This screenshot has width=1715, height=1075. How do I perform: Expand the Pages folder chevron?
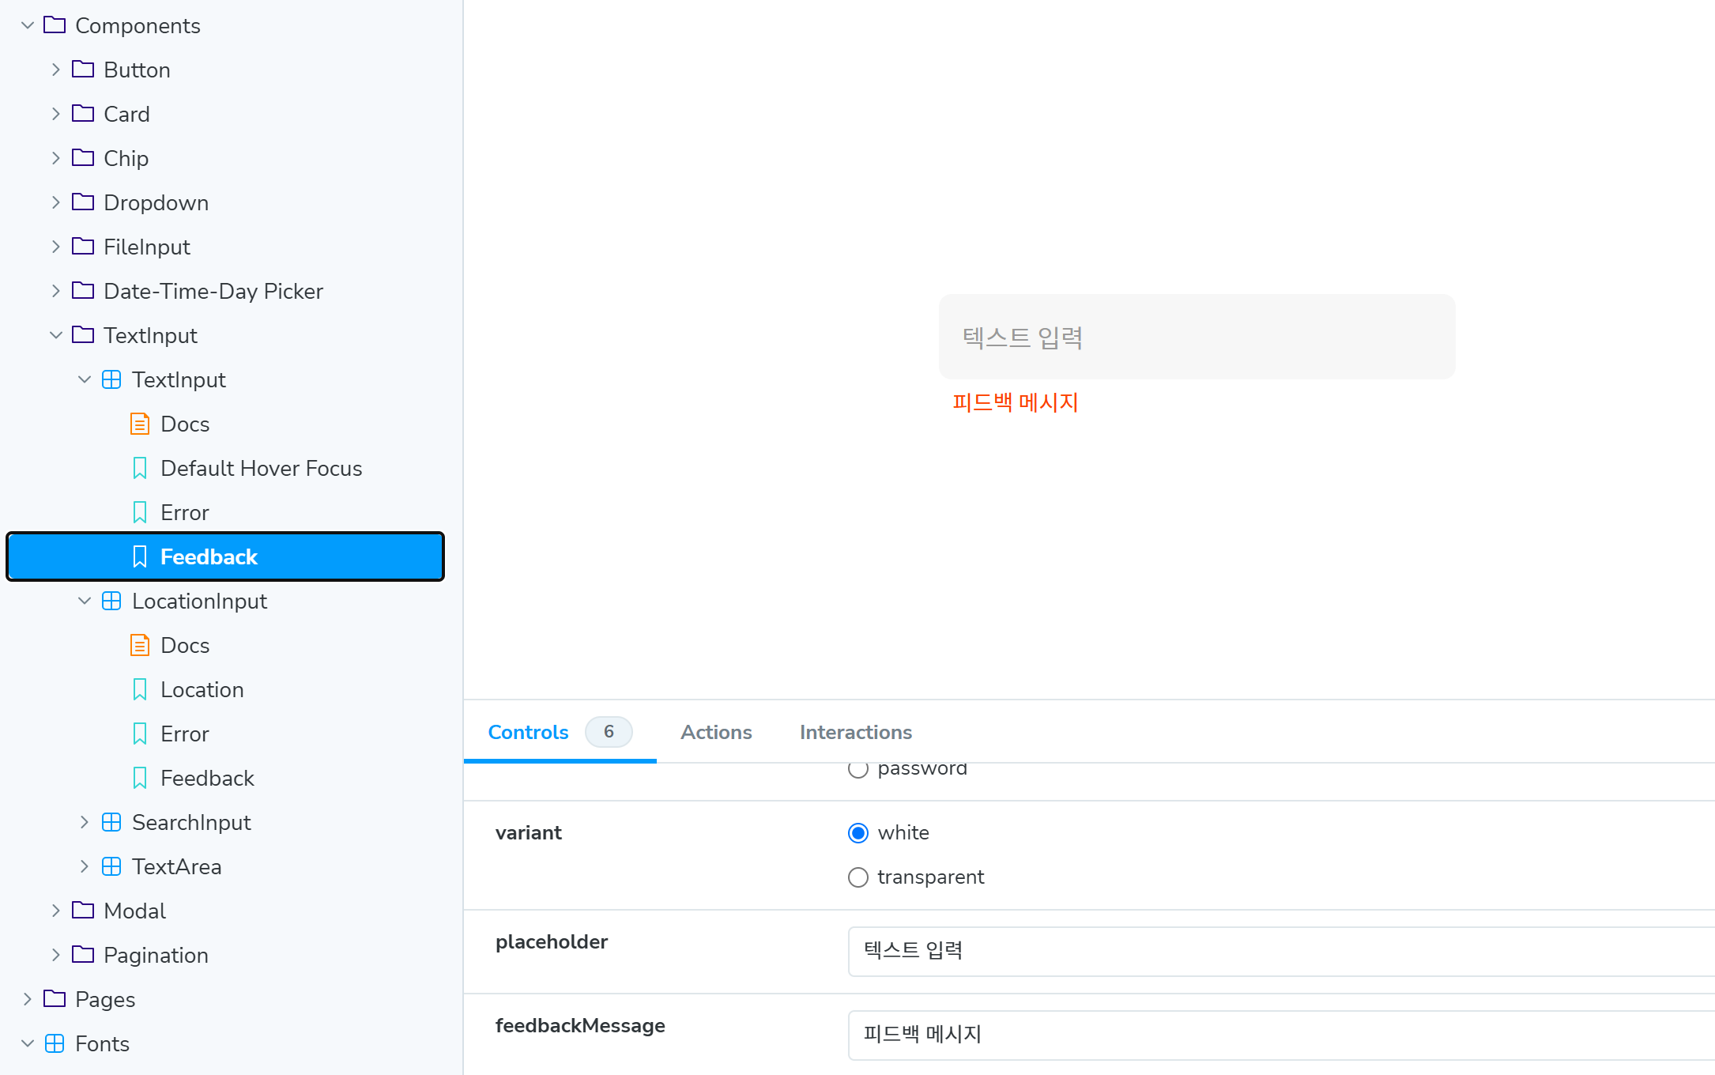28,1000
